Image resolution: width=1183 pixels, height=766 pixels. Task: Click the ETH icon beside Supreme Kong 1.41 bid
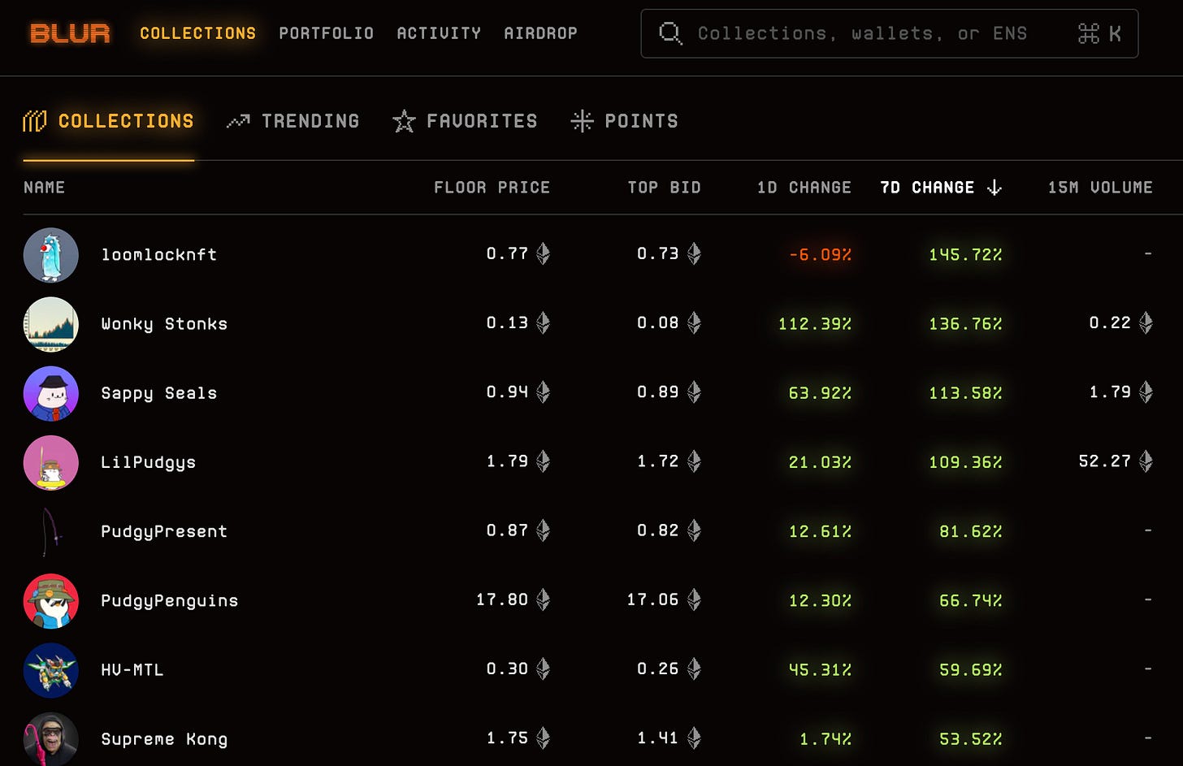pos(694,738)
